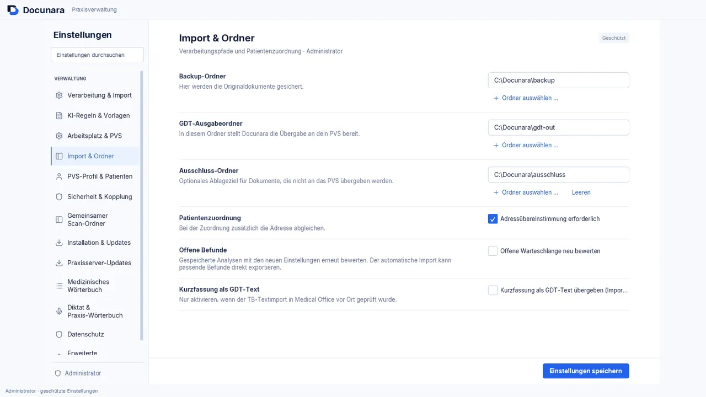Click download icon beside Installation & Updates
The width and height of the screenshot is (706, 397).
(x=59, y=243)
